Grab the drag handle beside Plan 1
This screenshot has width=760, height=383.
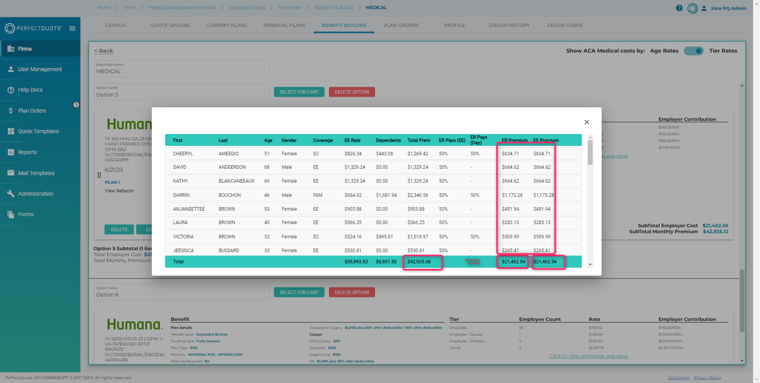click(99, 175)
